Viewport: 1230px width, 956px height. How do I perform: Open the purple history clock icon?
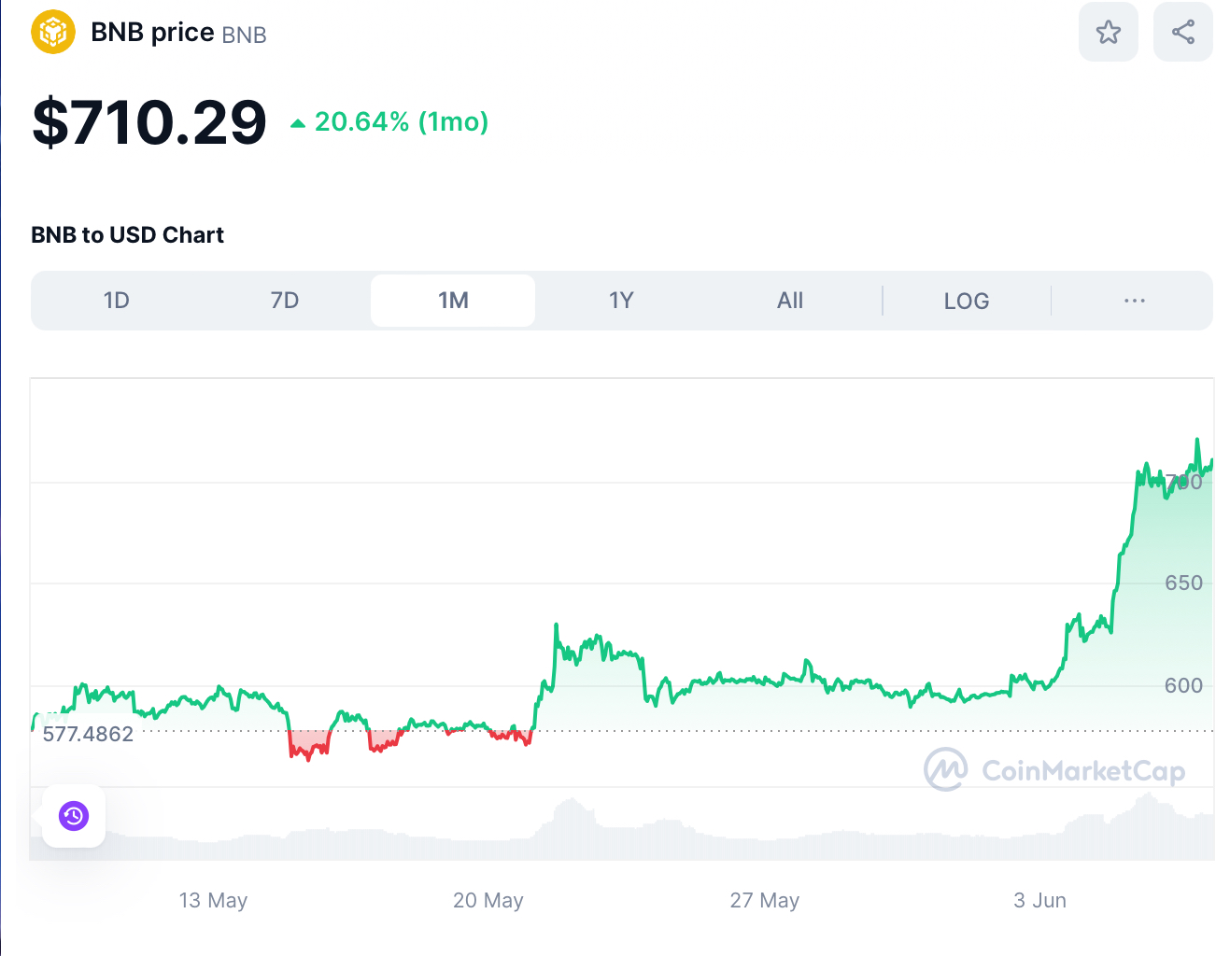(x=74, y=816)
